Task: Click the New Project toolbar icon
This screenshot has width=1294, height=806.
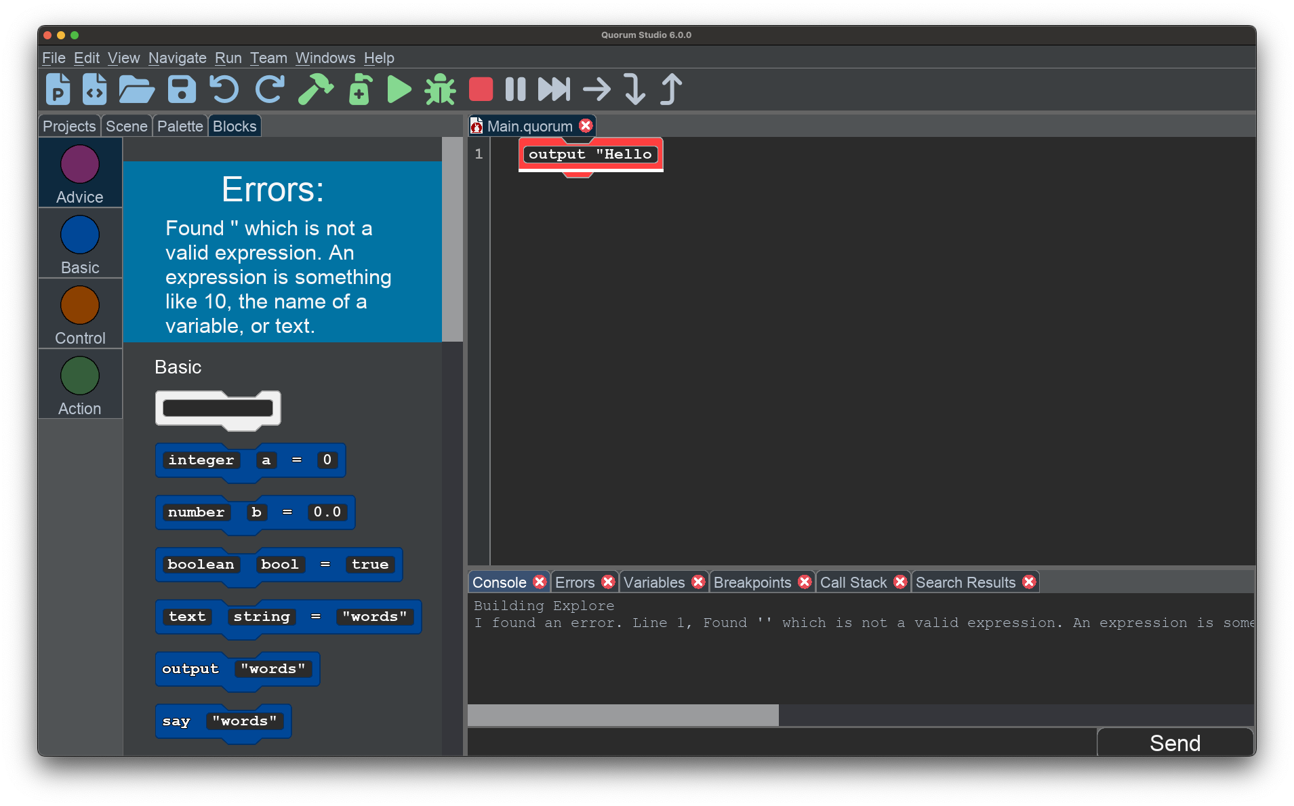Action: (58, 89)
